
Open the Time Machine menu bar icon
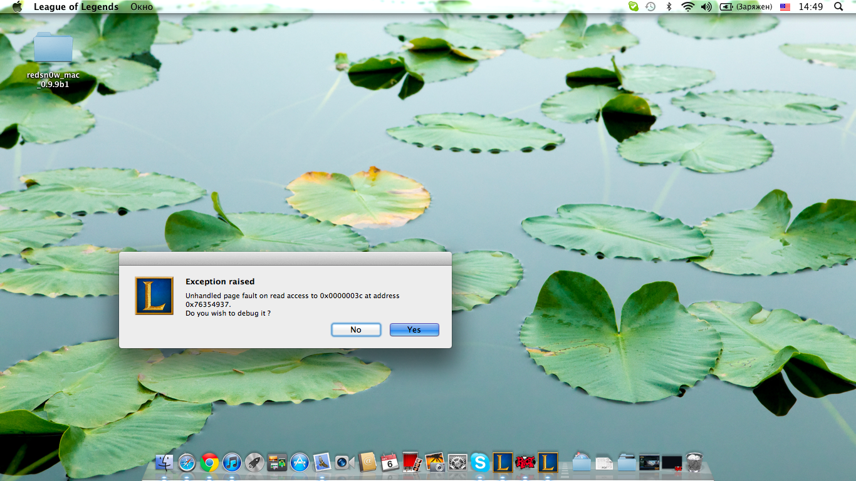coord(650,7)
